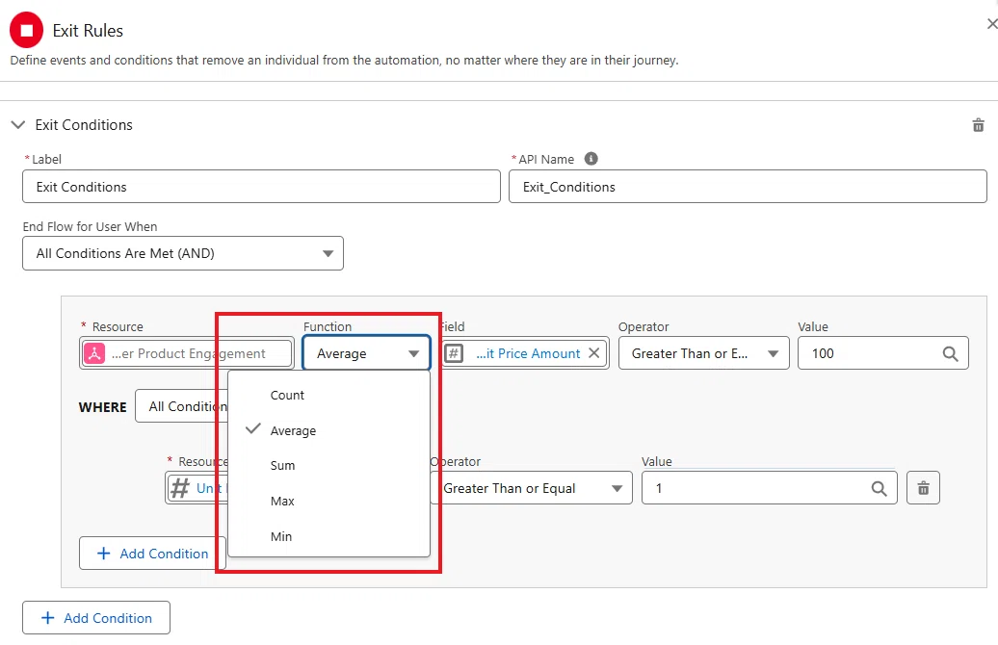Click the Product Engagement resource icon
The width and height of the screenshot is (998, 645).
coord(94,353)
